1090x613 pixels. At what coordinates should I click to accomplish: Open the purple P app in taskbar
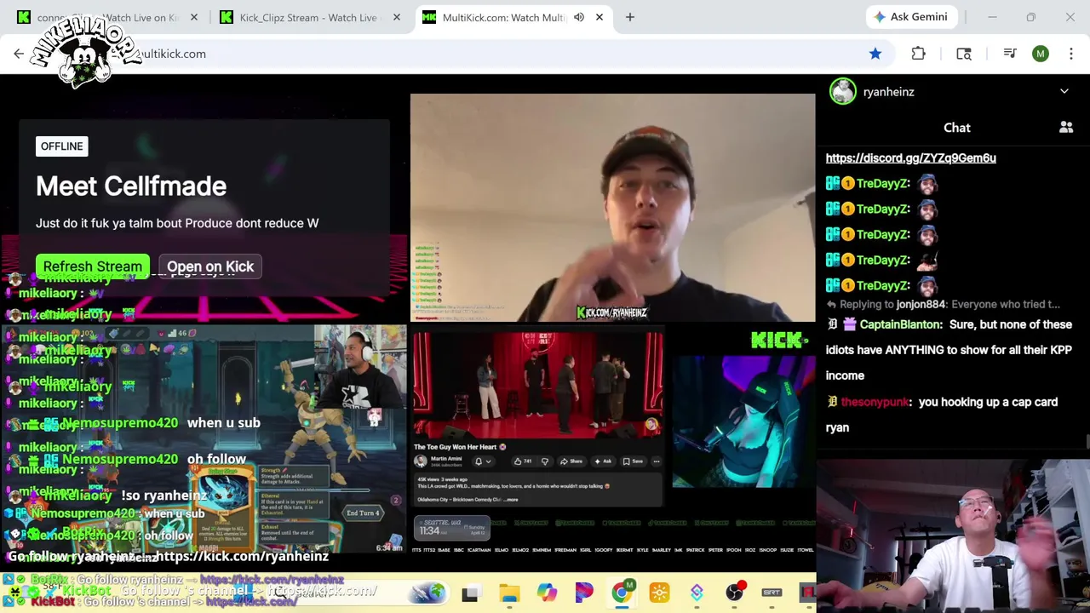584,593
